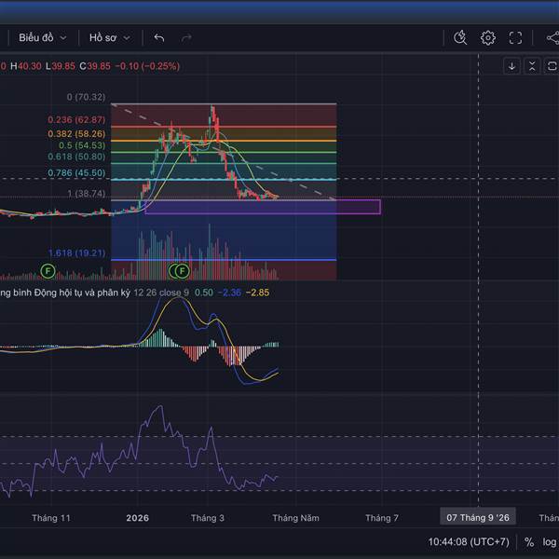
Task: Toggle percent scale with % button
Action: (x=529, y=541)
